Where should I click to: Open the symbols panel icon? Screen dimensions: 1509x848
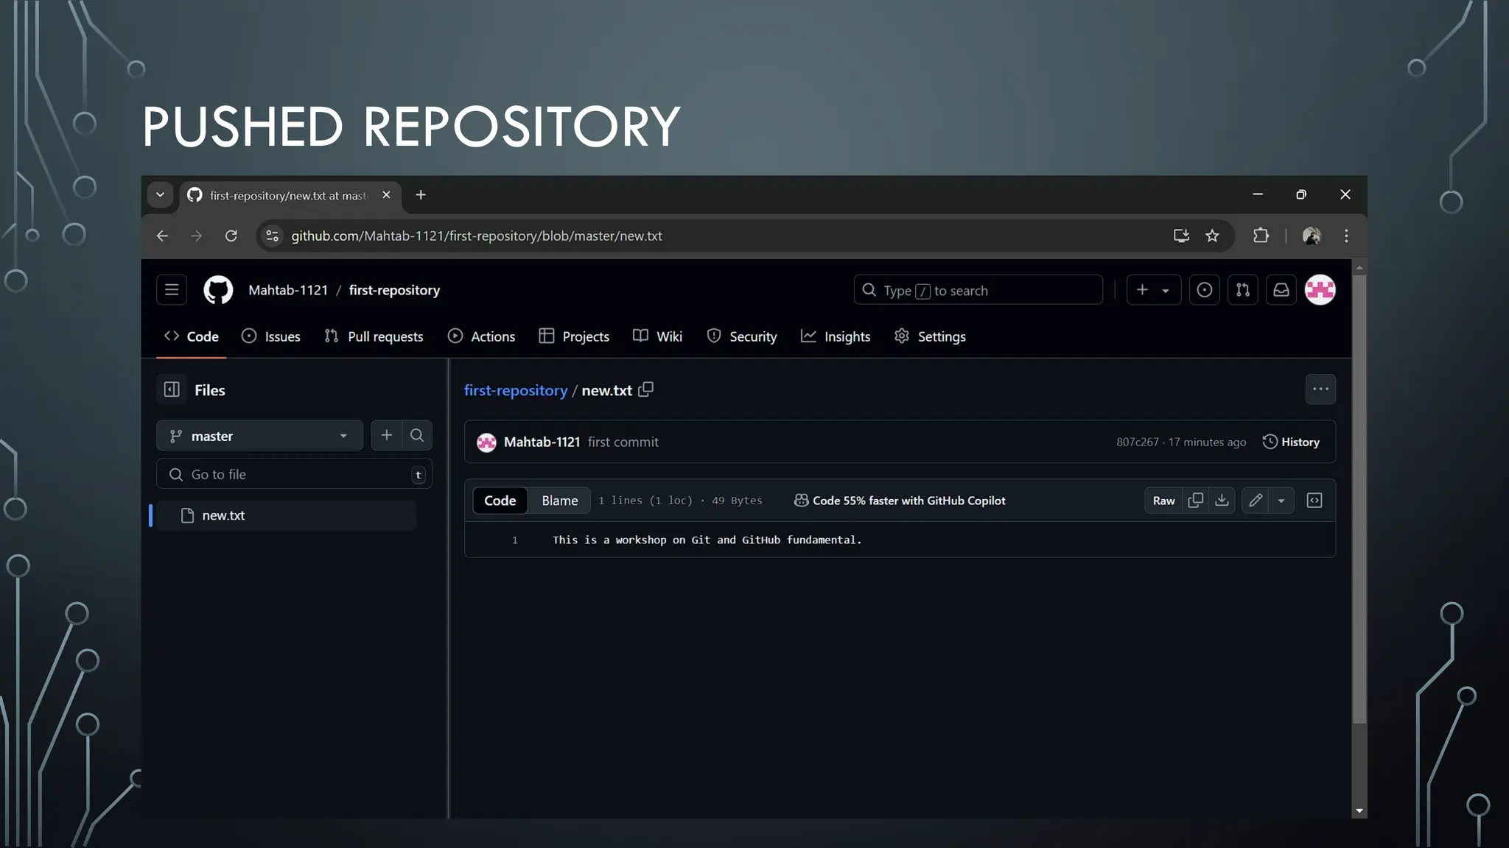pos(1314,501)
